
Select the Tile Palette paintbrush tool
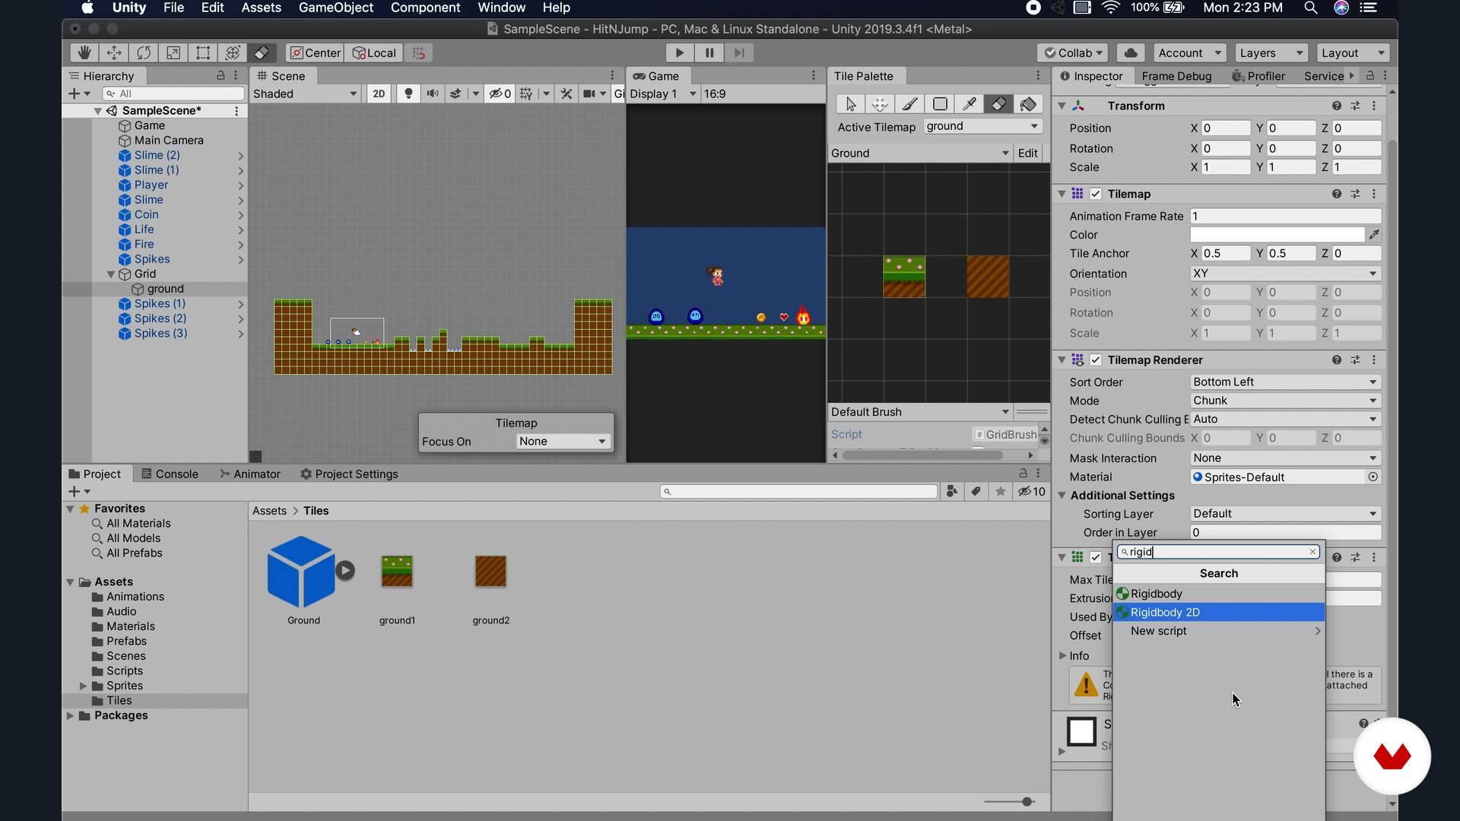click(x=909, y=104)
